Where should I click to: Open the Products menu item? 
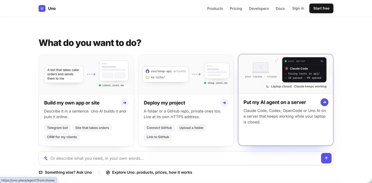(215, 8)
